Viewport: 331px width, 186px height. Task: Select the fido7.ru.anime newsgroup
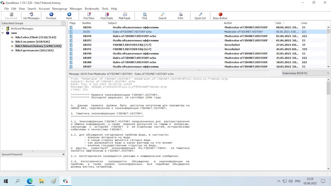pos(32,42)
